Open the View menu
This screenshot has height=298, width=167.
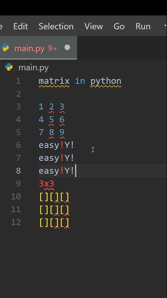point(94,26)
